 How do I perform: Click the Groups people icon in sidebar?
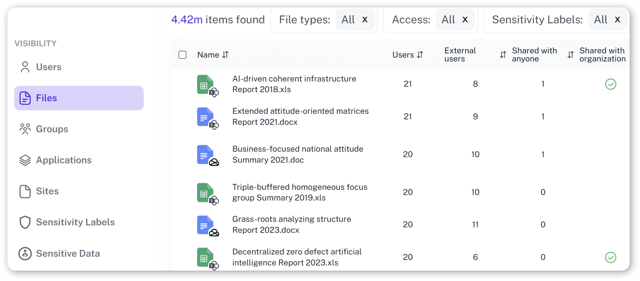(x=25, y=129)
